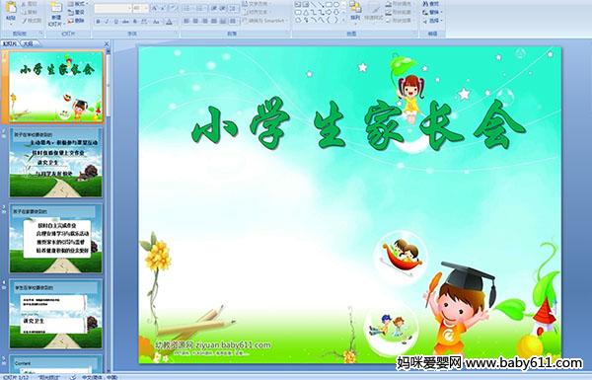Click the Find icon in editing group
Screen dimensions: 592x380
(x=431, y=4)
